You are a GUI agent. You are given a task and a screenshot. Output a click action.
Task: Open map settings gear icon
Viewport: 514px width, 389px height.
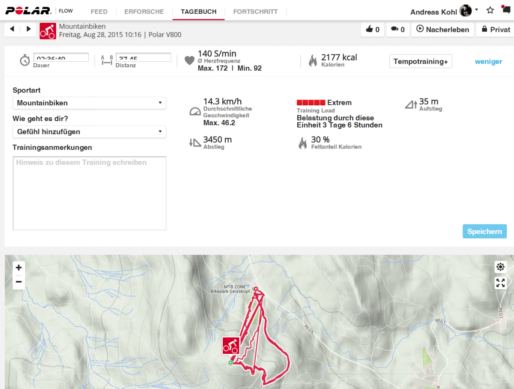(500, 267)
